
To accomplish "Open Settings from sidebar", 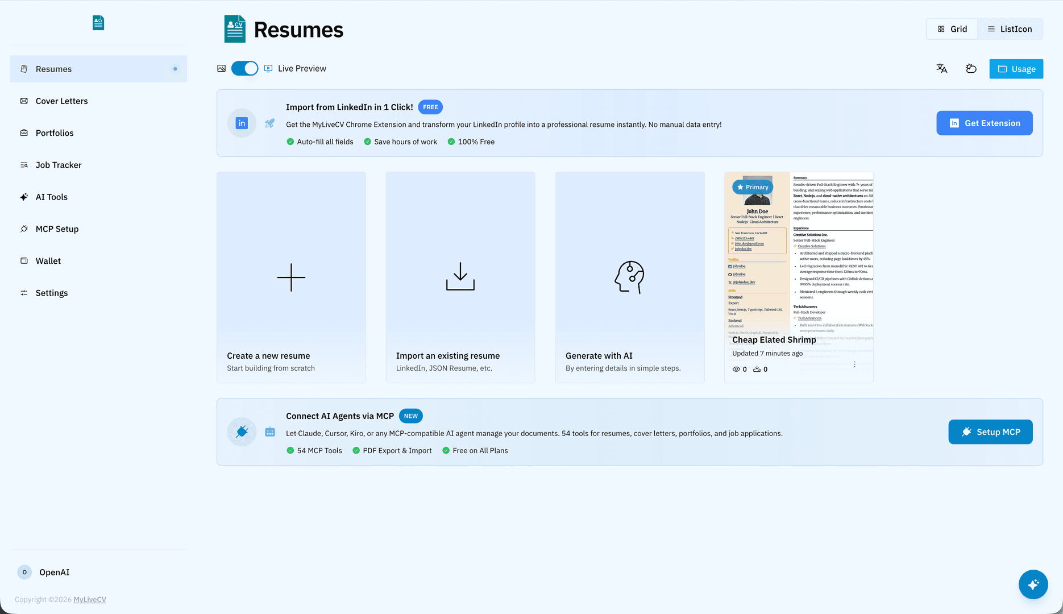I will (98, 293).
